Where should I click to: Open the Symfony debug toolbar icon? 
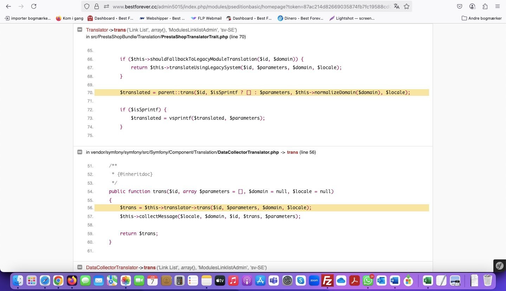point(499,266)
